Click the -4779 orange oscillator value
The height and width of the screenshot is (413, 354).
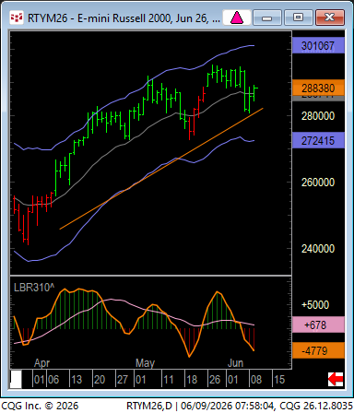[x=318, y=350]
